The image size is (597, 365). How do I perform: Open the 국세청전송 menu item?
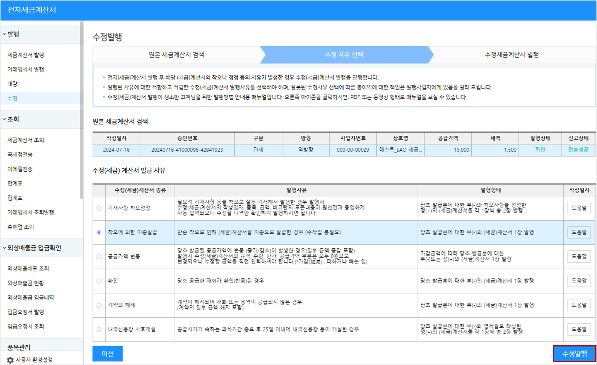point(20,154)
